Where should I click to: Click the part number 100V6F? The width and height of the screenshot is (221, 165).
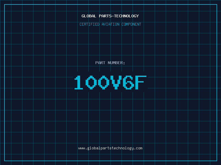pyautogui.click(x=110, y=82)
